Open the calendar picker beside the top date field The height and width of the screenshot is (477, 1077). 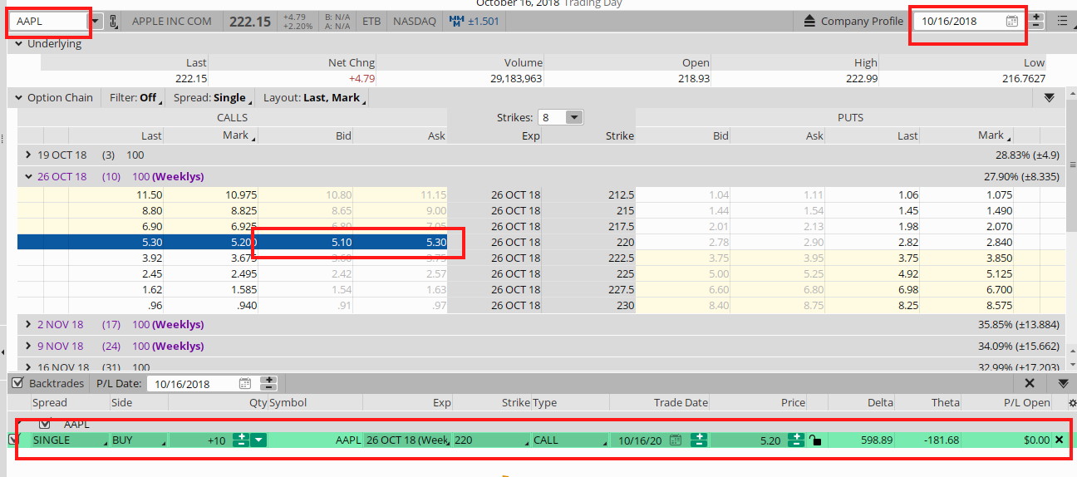[1011, 22]
